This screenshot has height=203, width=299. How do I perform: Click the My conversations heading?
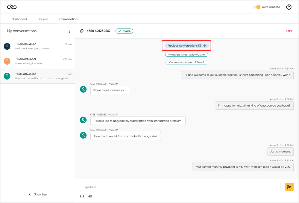(22, 31)
